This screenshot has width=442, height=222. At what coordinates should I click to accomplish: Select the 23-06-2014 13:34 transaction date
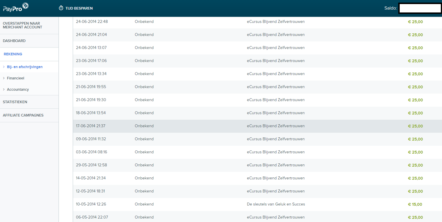[x=91, y=74]
